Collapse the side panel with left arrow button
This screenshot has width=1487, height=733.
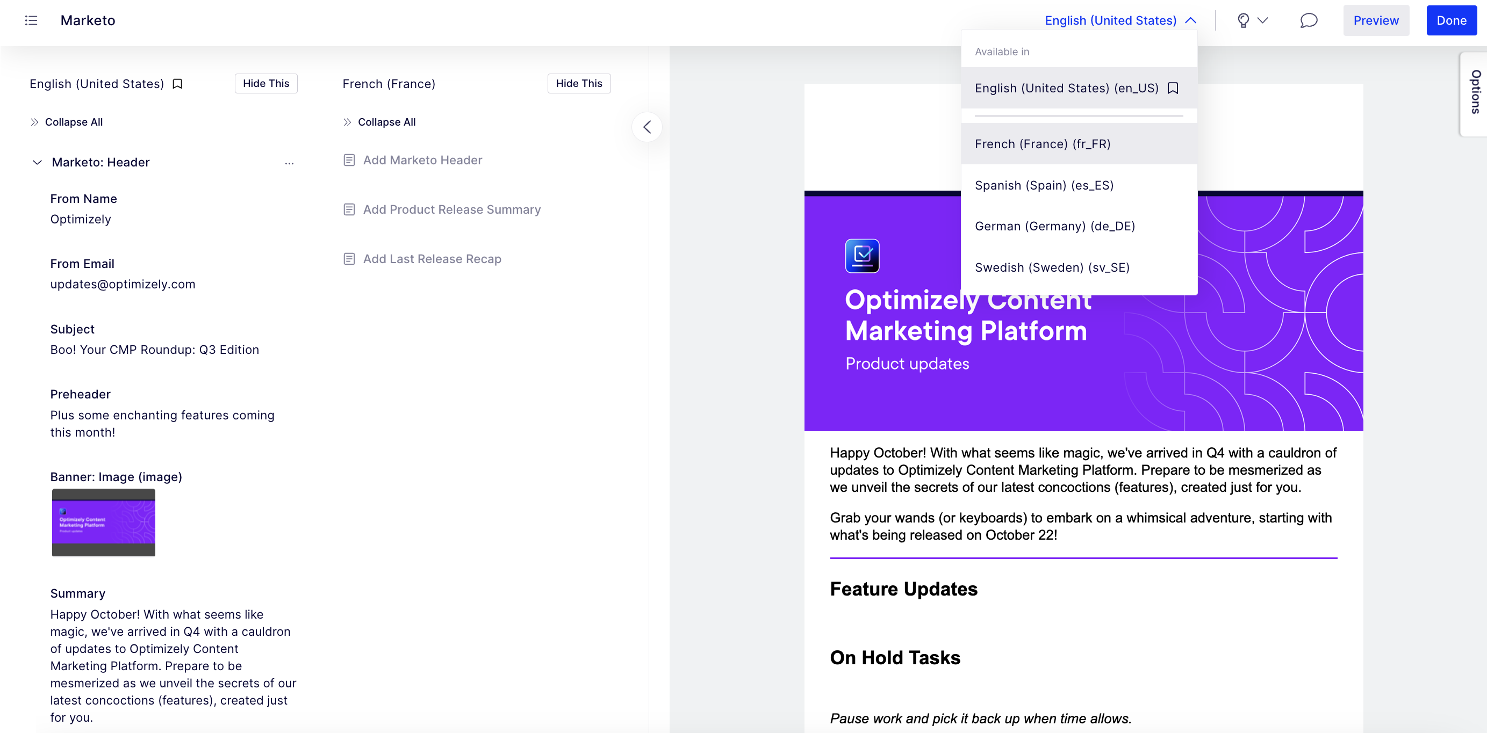646,127
